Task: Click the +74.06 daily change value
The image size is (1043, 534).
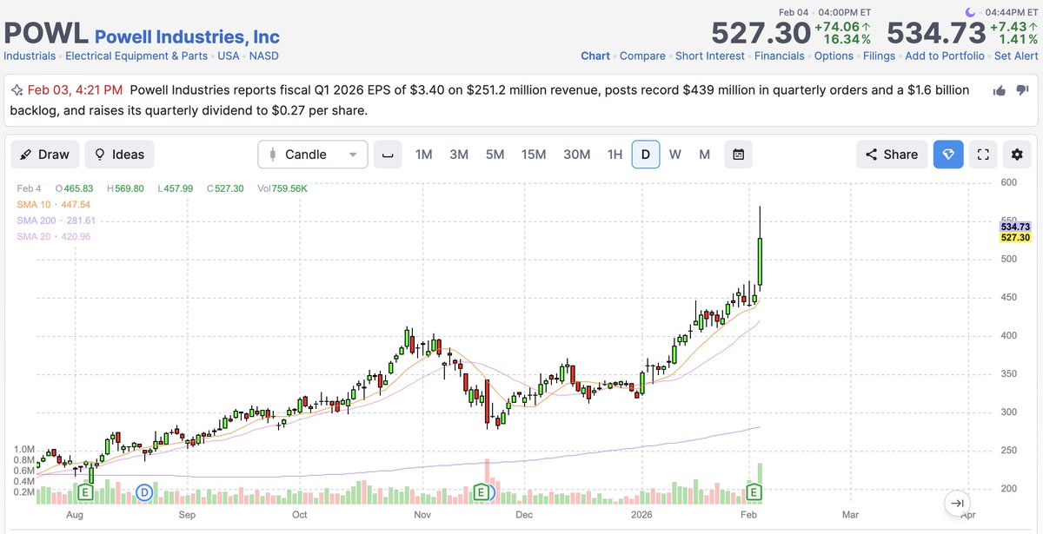Action: [x=843, y=26]
